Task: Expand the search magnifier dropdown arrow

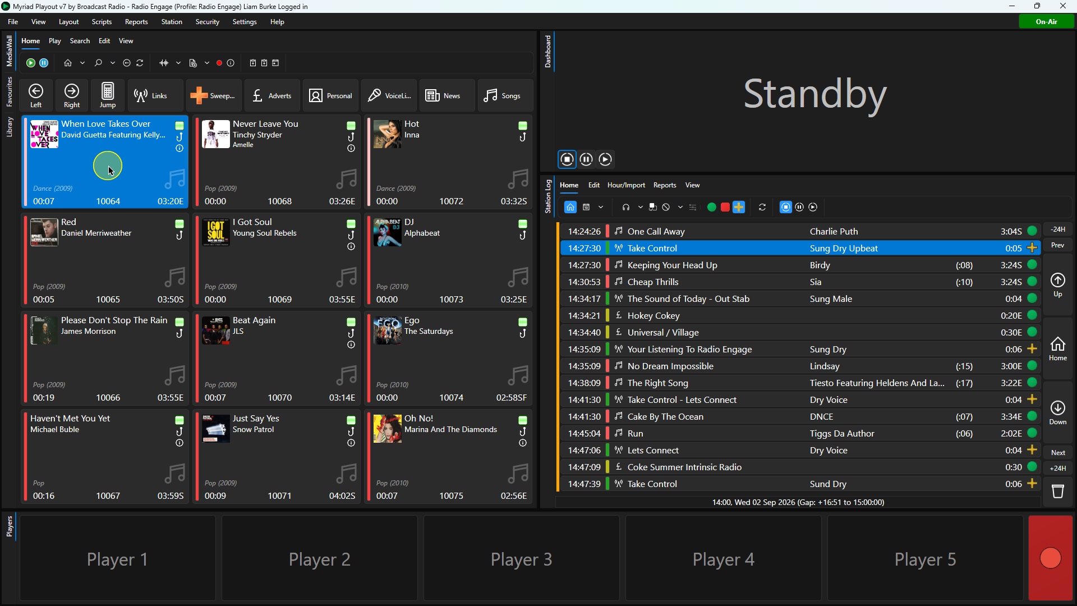Action: click(113, 63)
